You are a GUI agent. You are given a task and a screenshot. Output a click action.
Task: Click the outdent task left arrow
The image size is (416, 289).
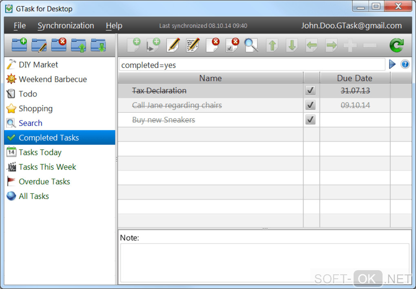pos(312,45)
